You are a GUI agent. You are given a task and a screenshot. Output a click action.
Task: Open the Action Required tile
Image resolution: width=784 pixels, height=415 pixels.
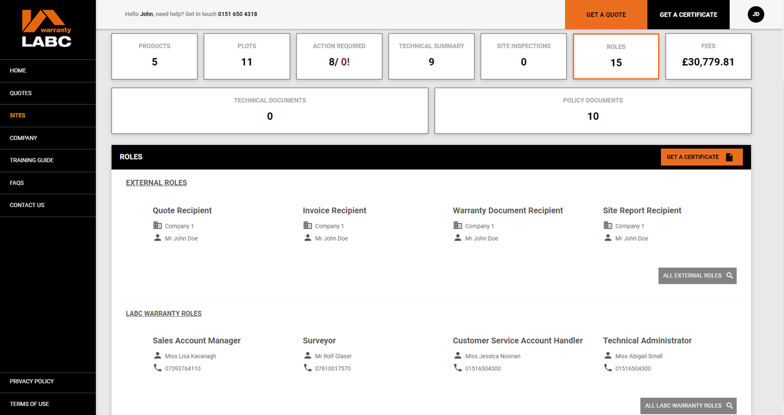339,57
